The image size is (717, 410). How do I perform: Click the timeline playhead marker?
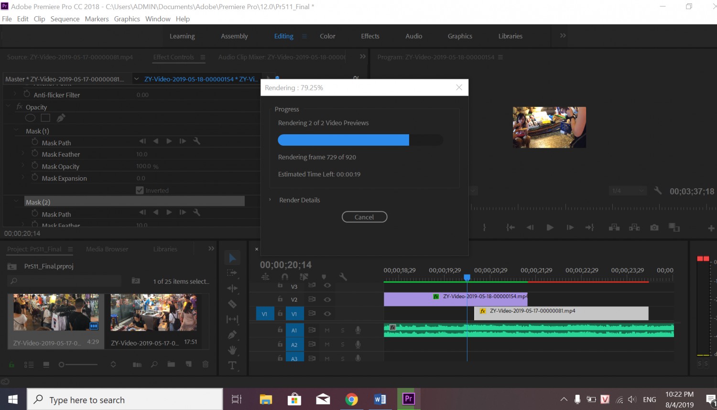point(467,277)
